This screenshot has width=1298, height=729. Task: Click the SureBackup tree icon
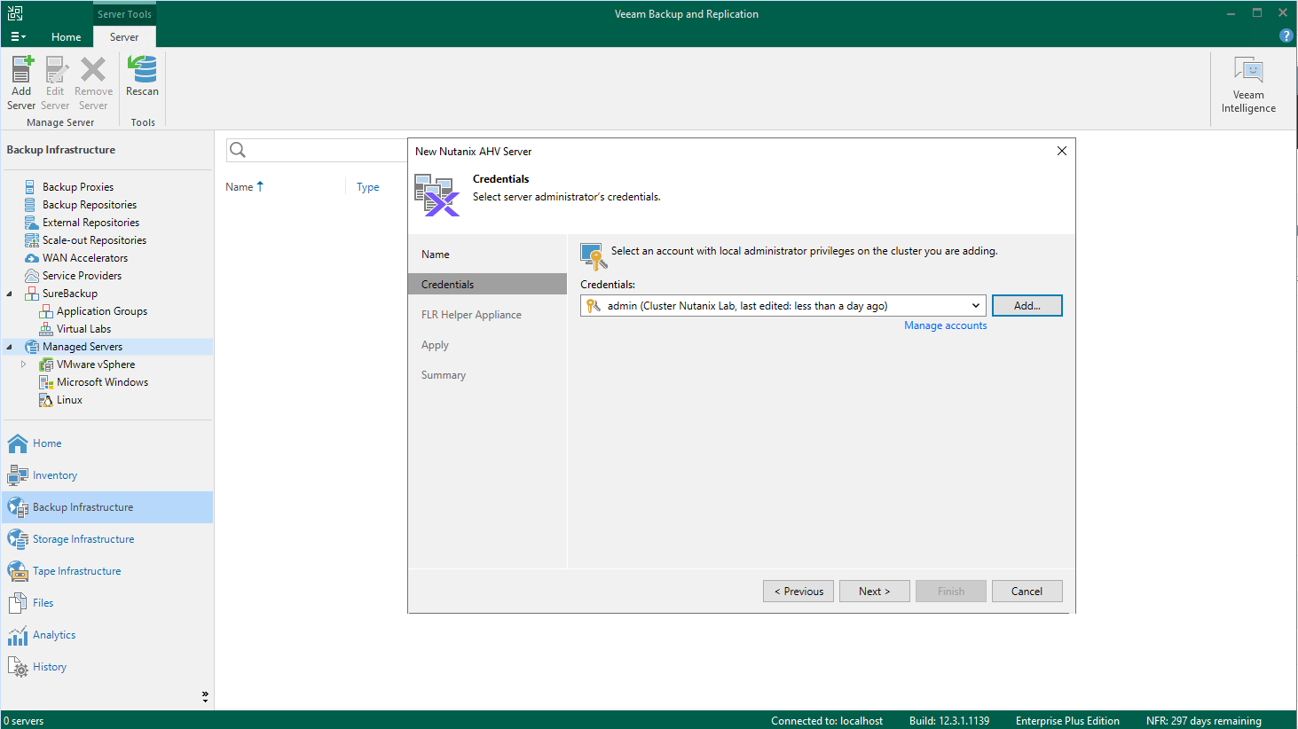click(x=31, y=294)
